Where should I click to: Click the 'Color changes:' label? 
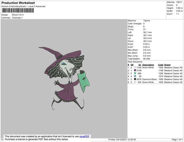click(x=135, y=24)
